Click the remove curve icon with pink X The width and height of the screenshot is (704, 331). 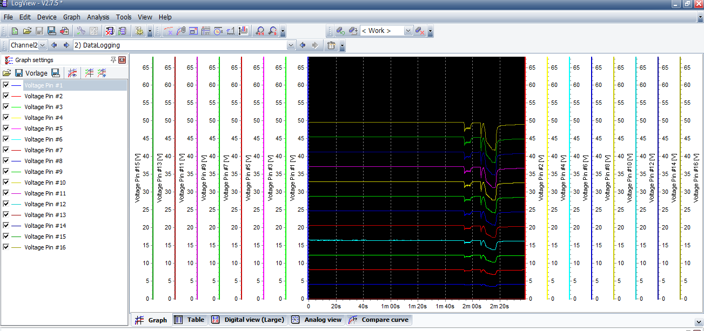pyautogui.click(x=169, y=31)
